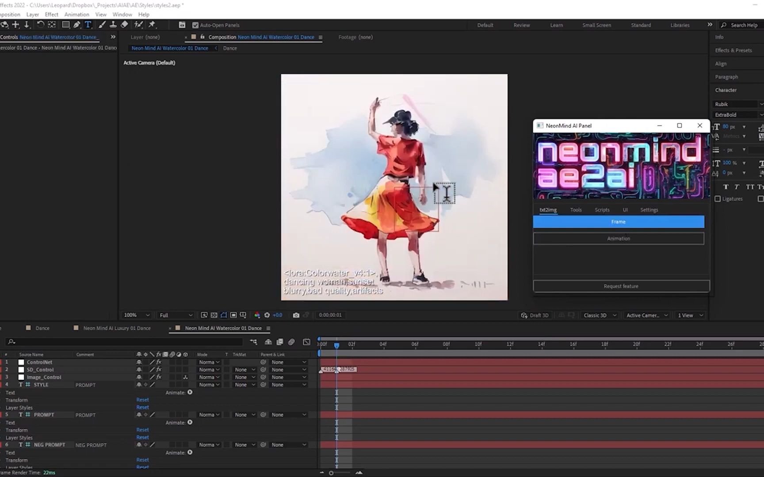
Task: Activate the Puppet Pin tool
Action: [152, 25]
